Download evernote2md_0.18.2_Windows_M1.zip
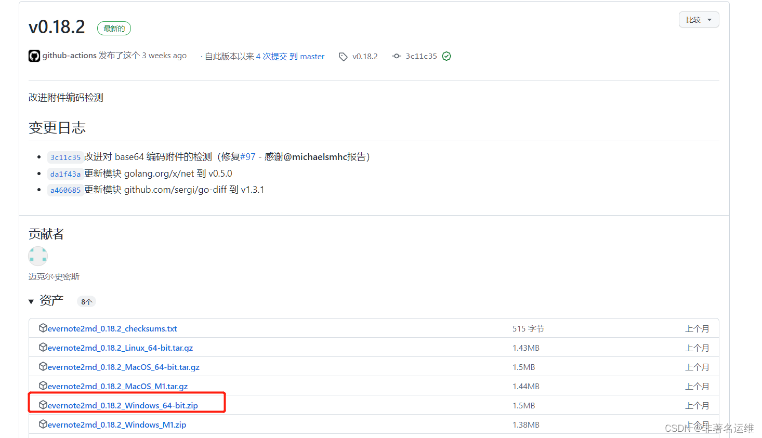The height and width of the screenshot is (438, 762). (117, 424)
